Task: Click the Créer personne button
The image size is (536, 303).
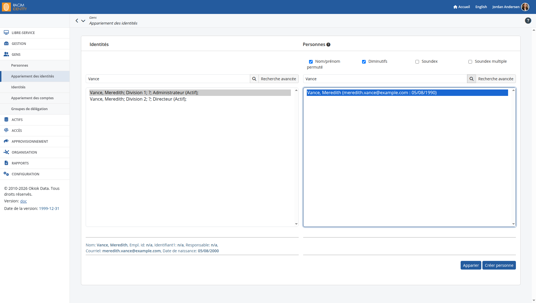Action: [x=499, y=265]
